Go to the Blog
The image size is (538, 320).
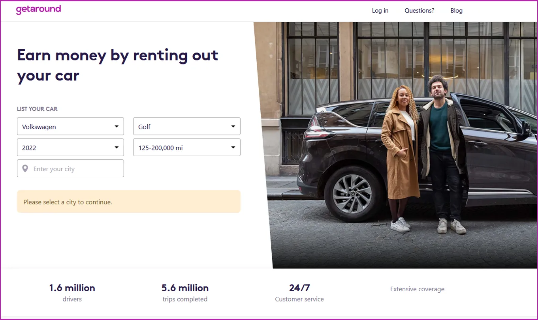click(456, 11)
